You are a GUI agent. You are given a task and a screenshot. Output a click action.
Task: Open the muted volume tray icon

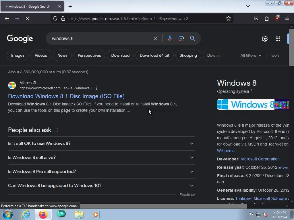point(265,215)
